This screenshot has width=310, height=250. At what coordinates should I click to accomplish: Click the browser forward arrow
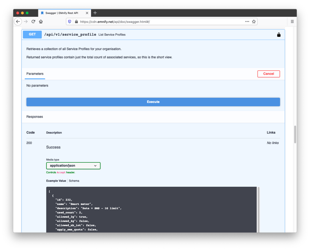[26, 22]
